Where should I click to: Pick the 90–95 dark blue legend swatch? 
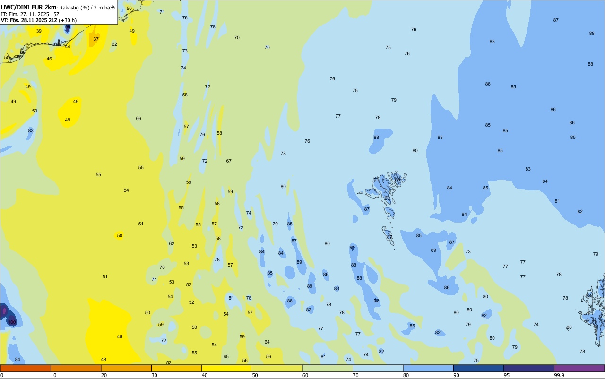(x=478, y=368)
